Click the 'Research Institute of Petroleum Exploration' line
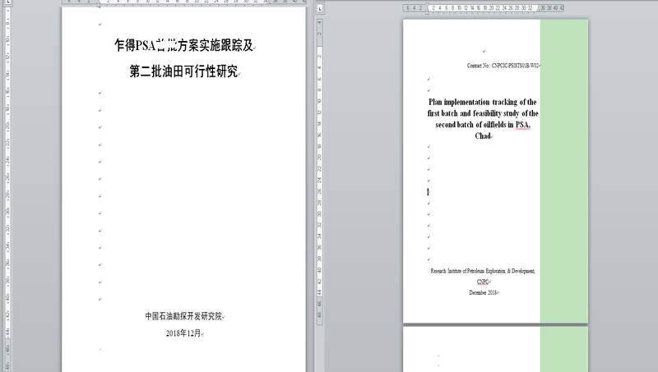 483,270
